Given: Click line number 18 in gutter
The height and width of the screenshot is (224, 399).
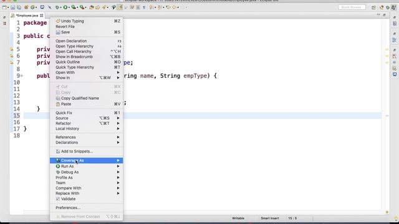Looking at the screenshot, I should click(x=17, y=136).
